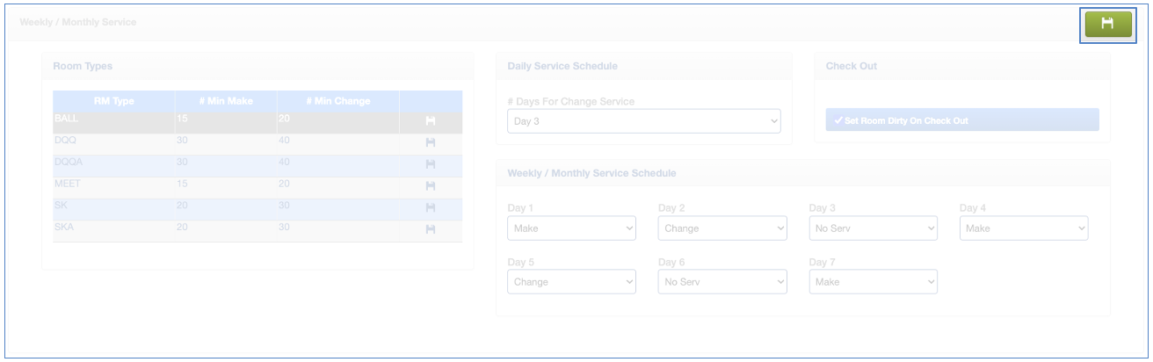Toggle Set Room Dirty On Check Out
This screenshot has width=1153, height=362.
[961, 120]
